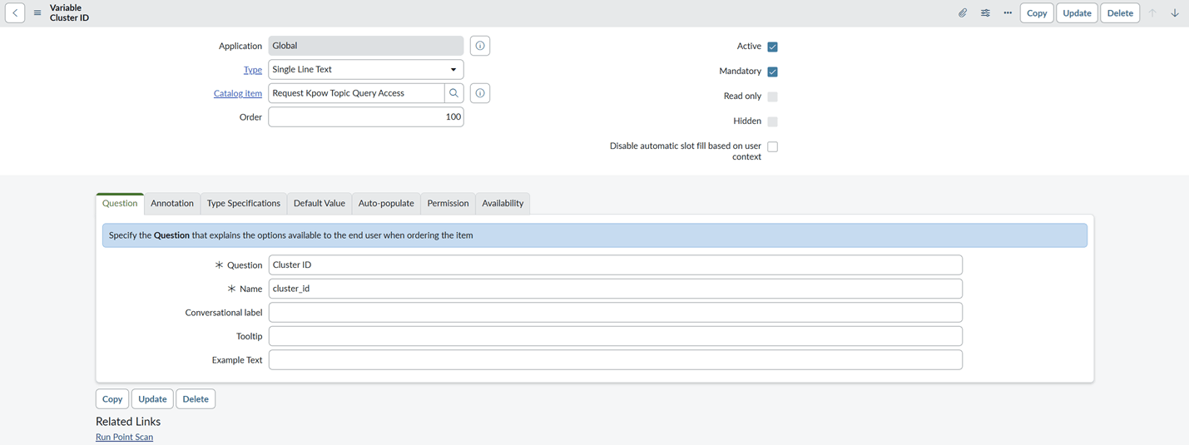
Task: Go to next record with down arrow
Action: pyautogui.click(x=1175, y=13)
